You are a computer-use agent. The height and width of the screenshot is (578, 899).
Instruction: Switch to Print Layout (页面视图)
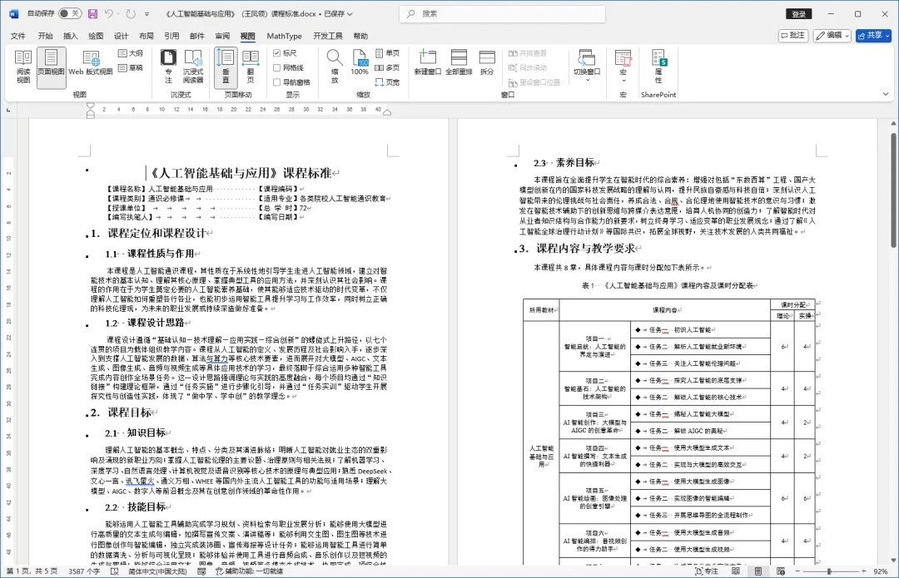[x=51, y=67]
